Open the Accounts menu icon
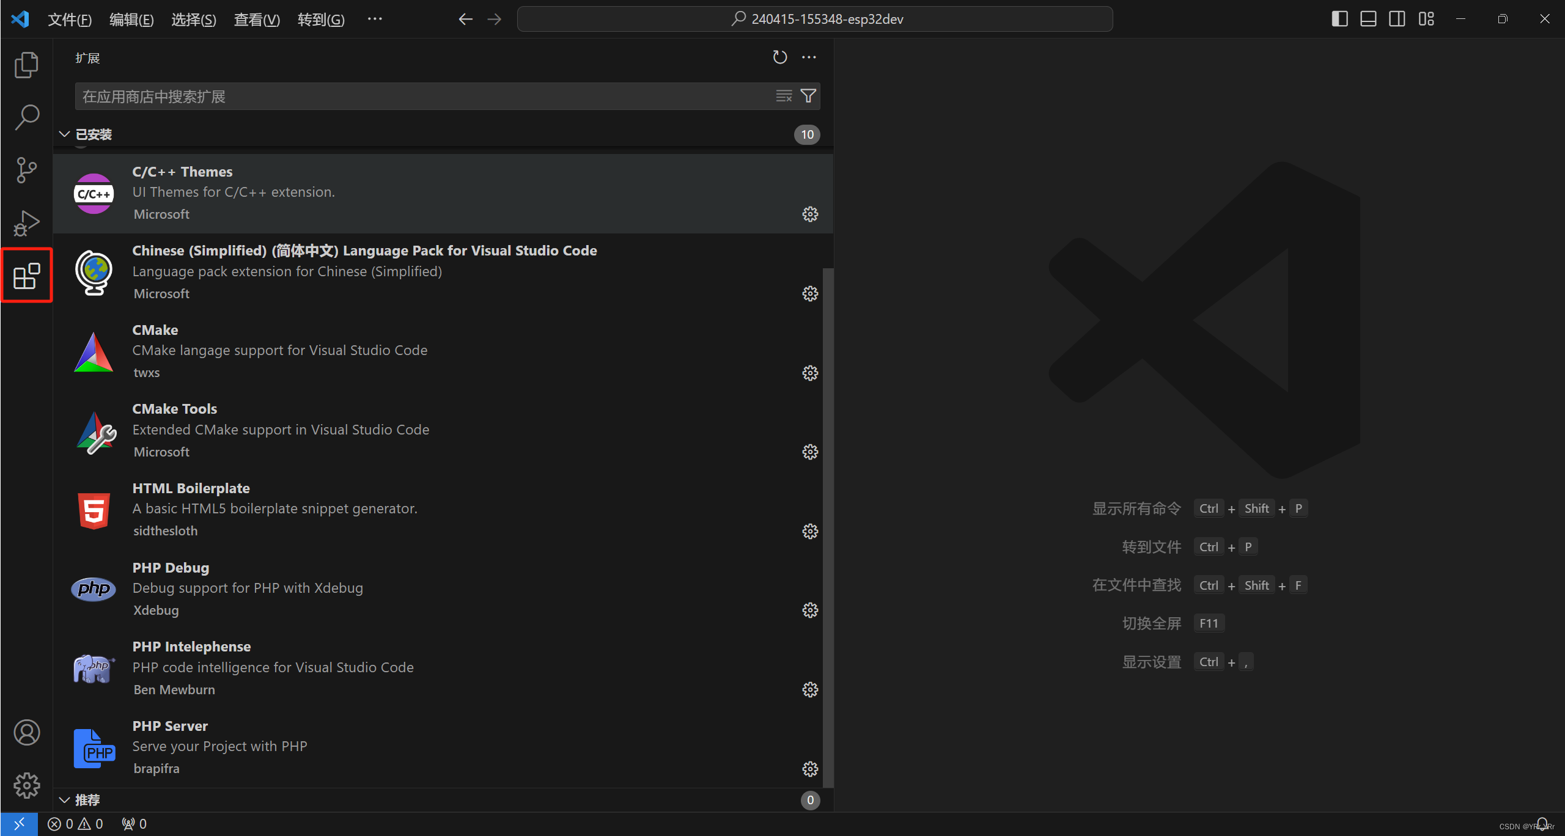The image size is (1565, 836). 26,732
